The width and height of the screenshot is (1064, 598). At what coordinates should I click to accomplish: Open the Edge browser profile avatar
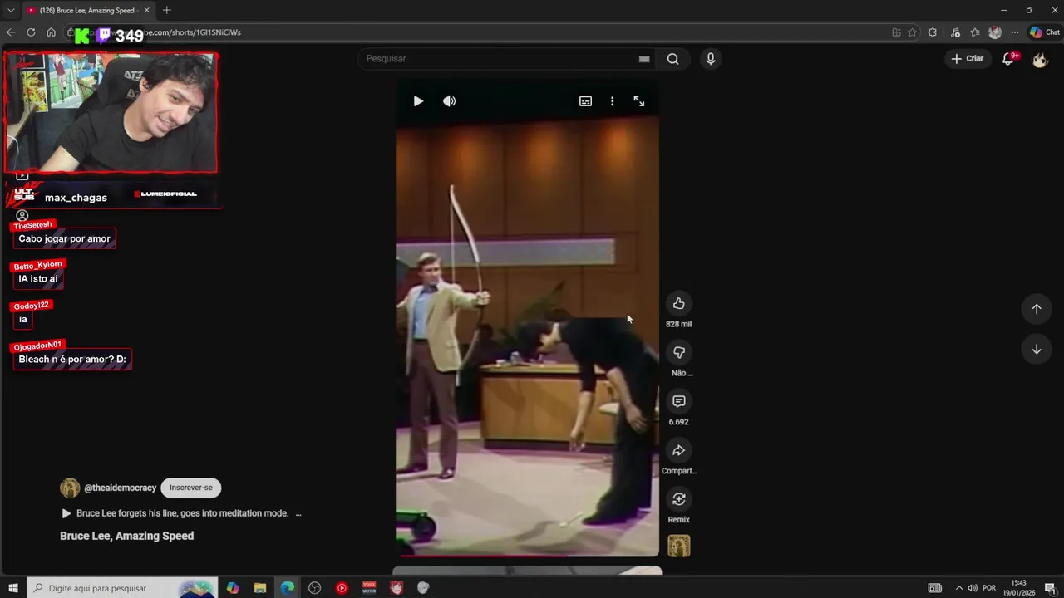coord(995,32)
